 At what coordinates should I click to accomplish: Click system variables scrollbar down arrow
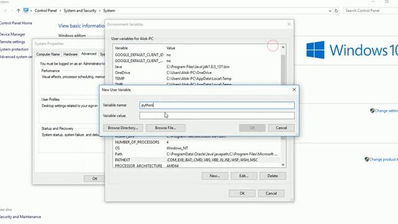283,165
